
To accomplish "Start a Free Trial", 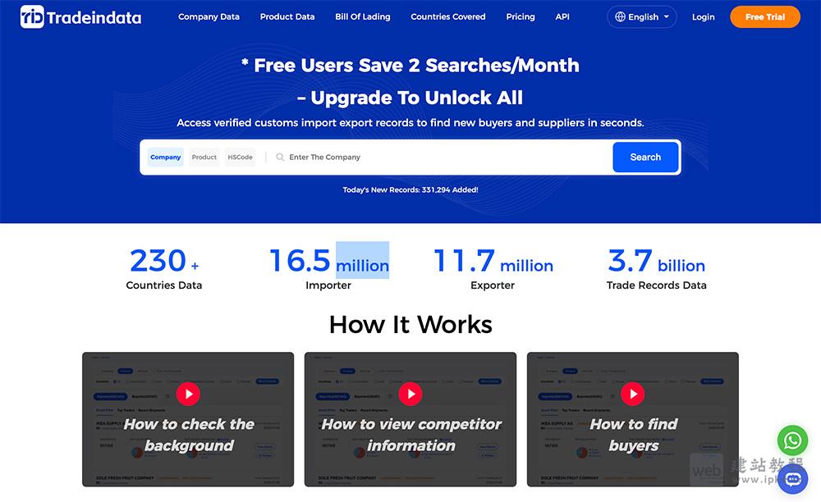I will tap(764, 17).
